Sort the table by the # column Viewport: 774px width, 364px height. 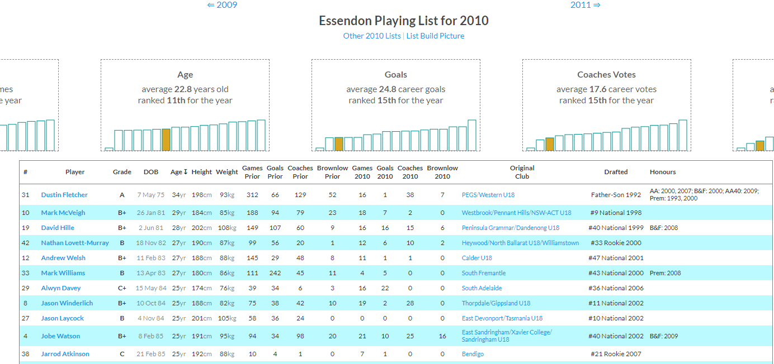pos(25,172)
